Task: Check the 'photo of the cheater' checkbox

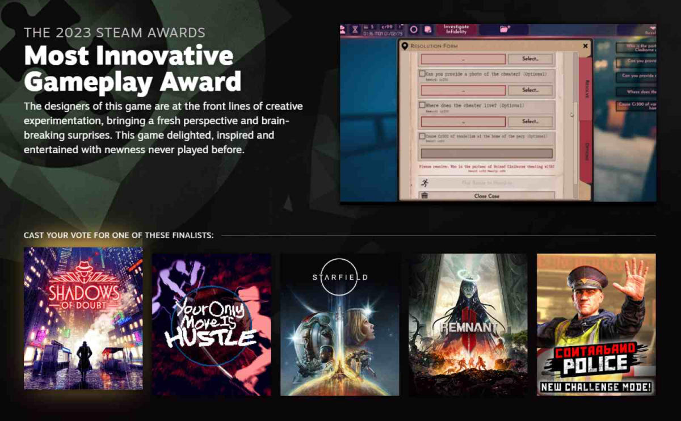Action: click(x=422, y=74)
